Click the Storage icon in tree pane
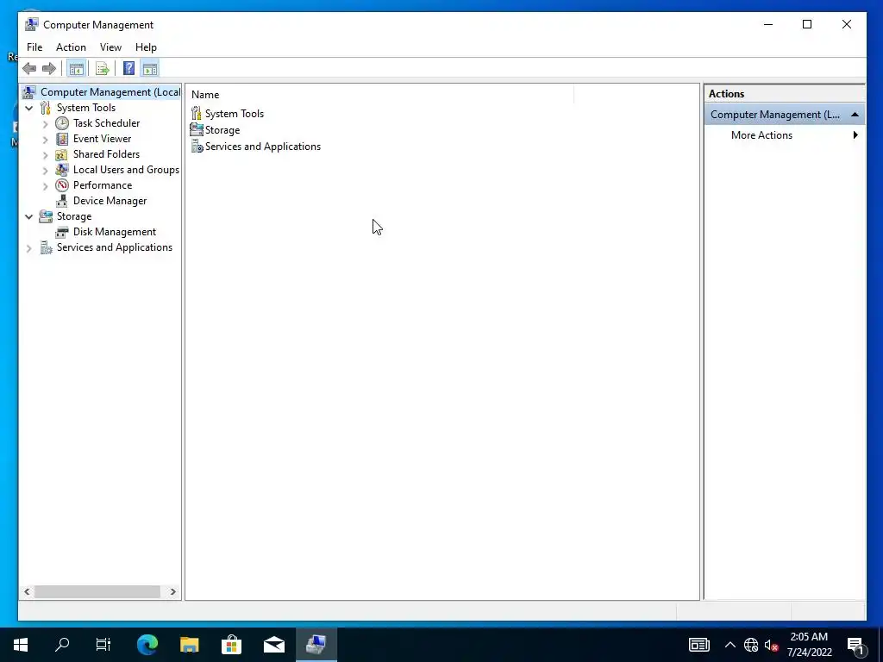883x662 pixels. coord(46,216)
